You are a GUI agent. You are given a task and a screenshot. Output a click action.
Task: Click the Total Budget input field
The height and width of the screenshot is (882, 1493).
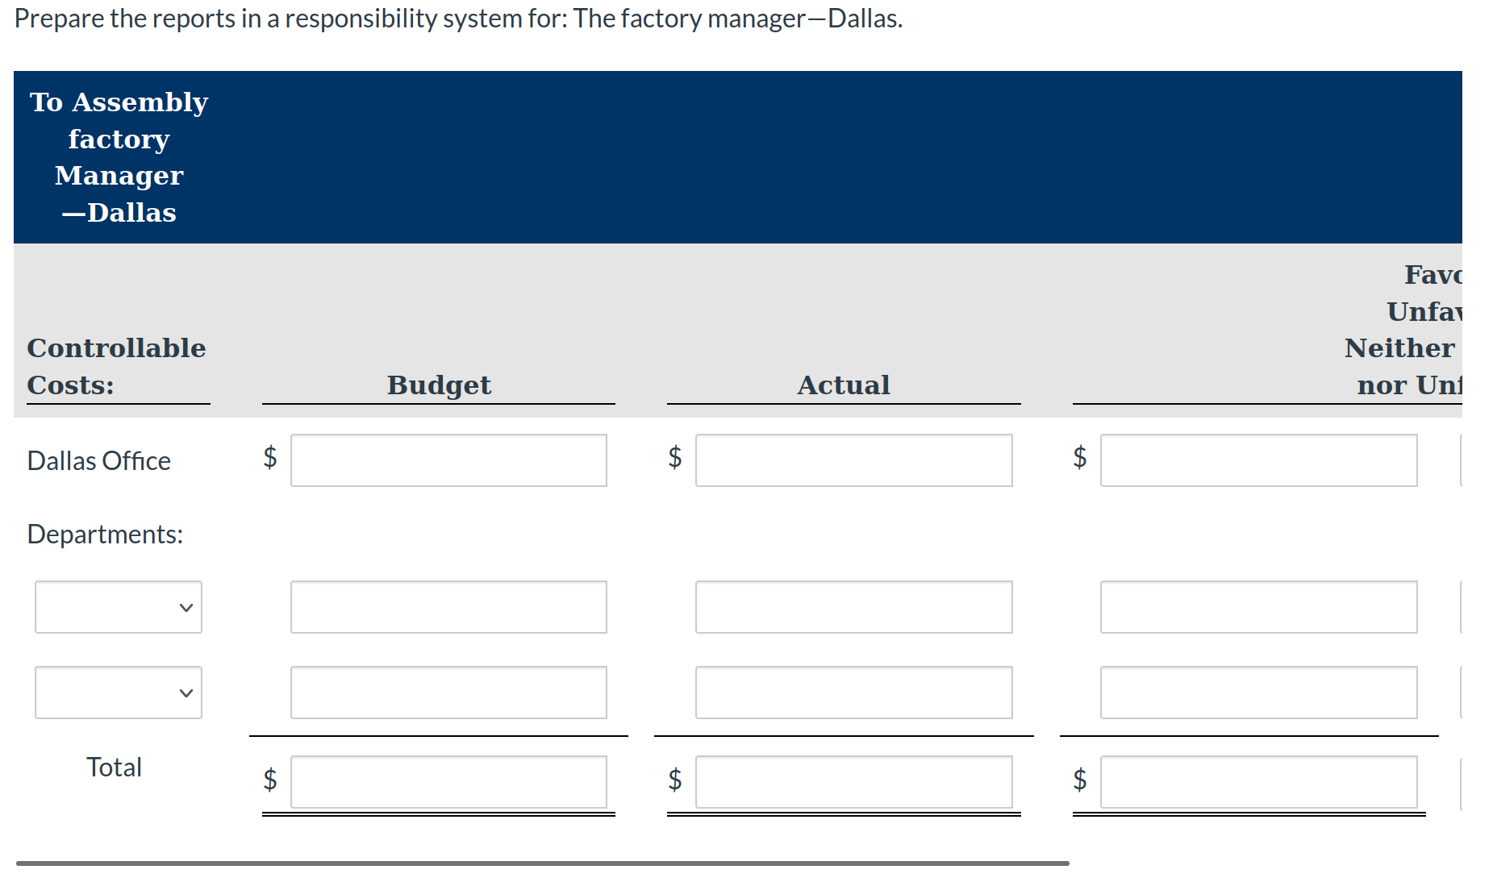click(x=448, y=781)
